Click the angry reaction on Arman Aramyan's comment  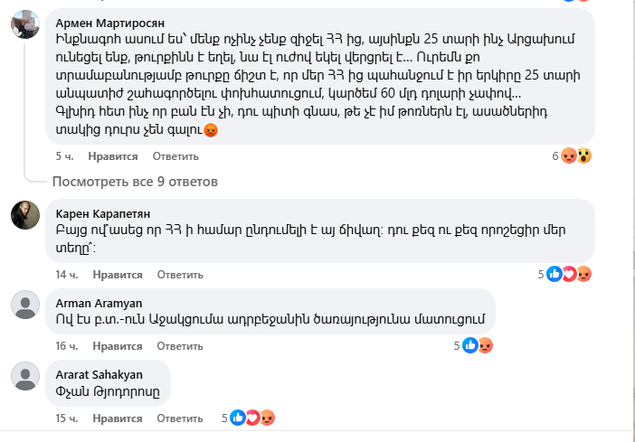(485, 345)
